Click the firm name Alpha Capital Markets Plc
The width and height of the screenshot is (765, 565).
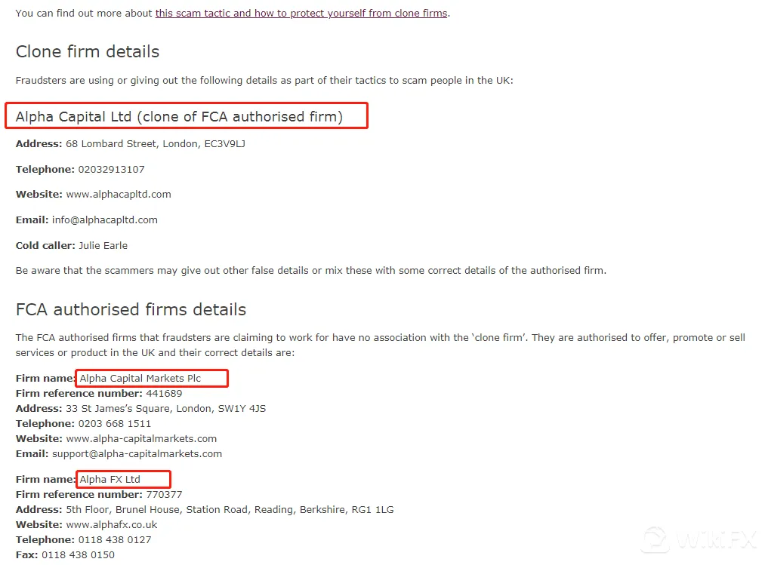tap(140, 378)
